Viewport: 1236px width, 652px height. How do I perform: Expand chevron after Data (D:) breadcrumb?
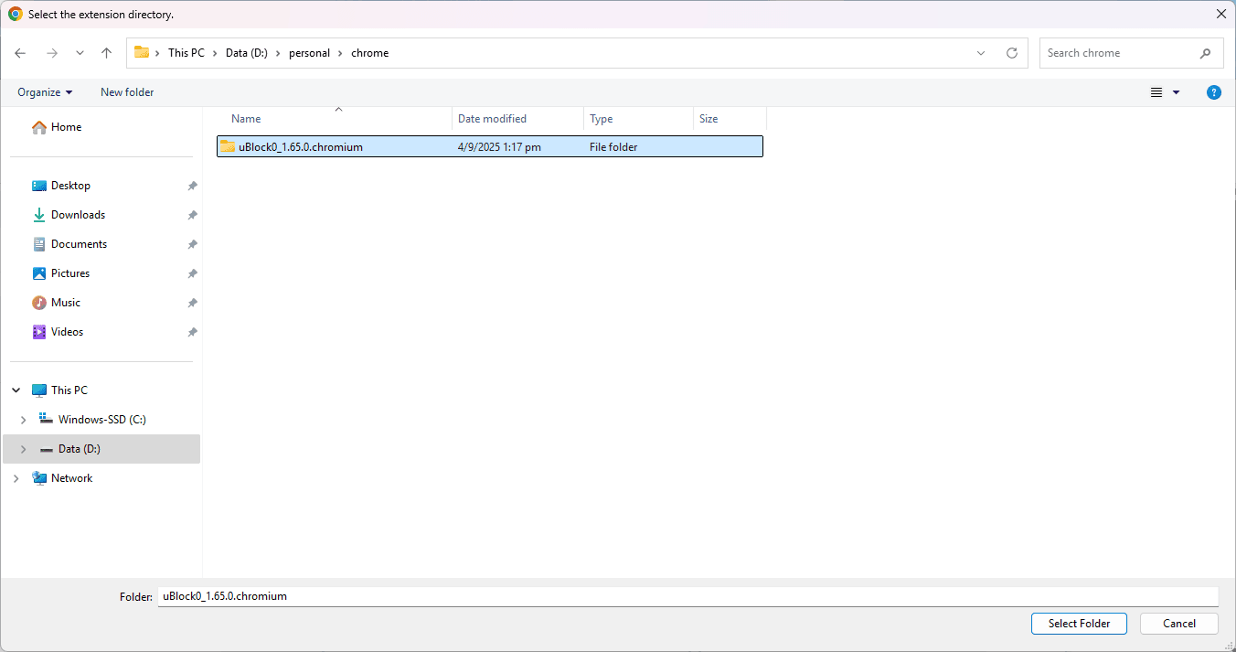point(279,53)
